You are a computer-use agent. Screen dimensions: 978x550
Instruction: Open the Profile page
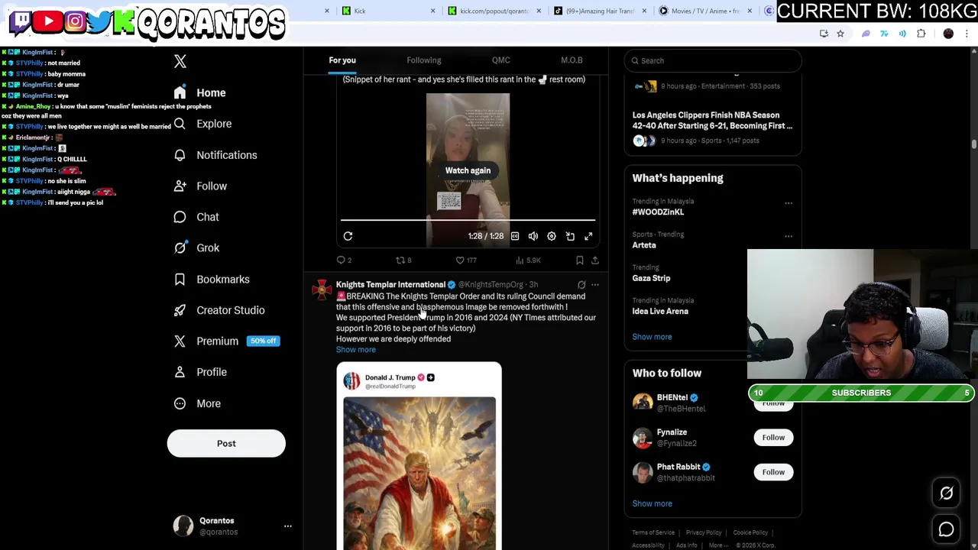200,372
